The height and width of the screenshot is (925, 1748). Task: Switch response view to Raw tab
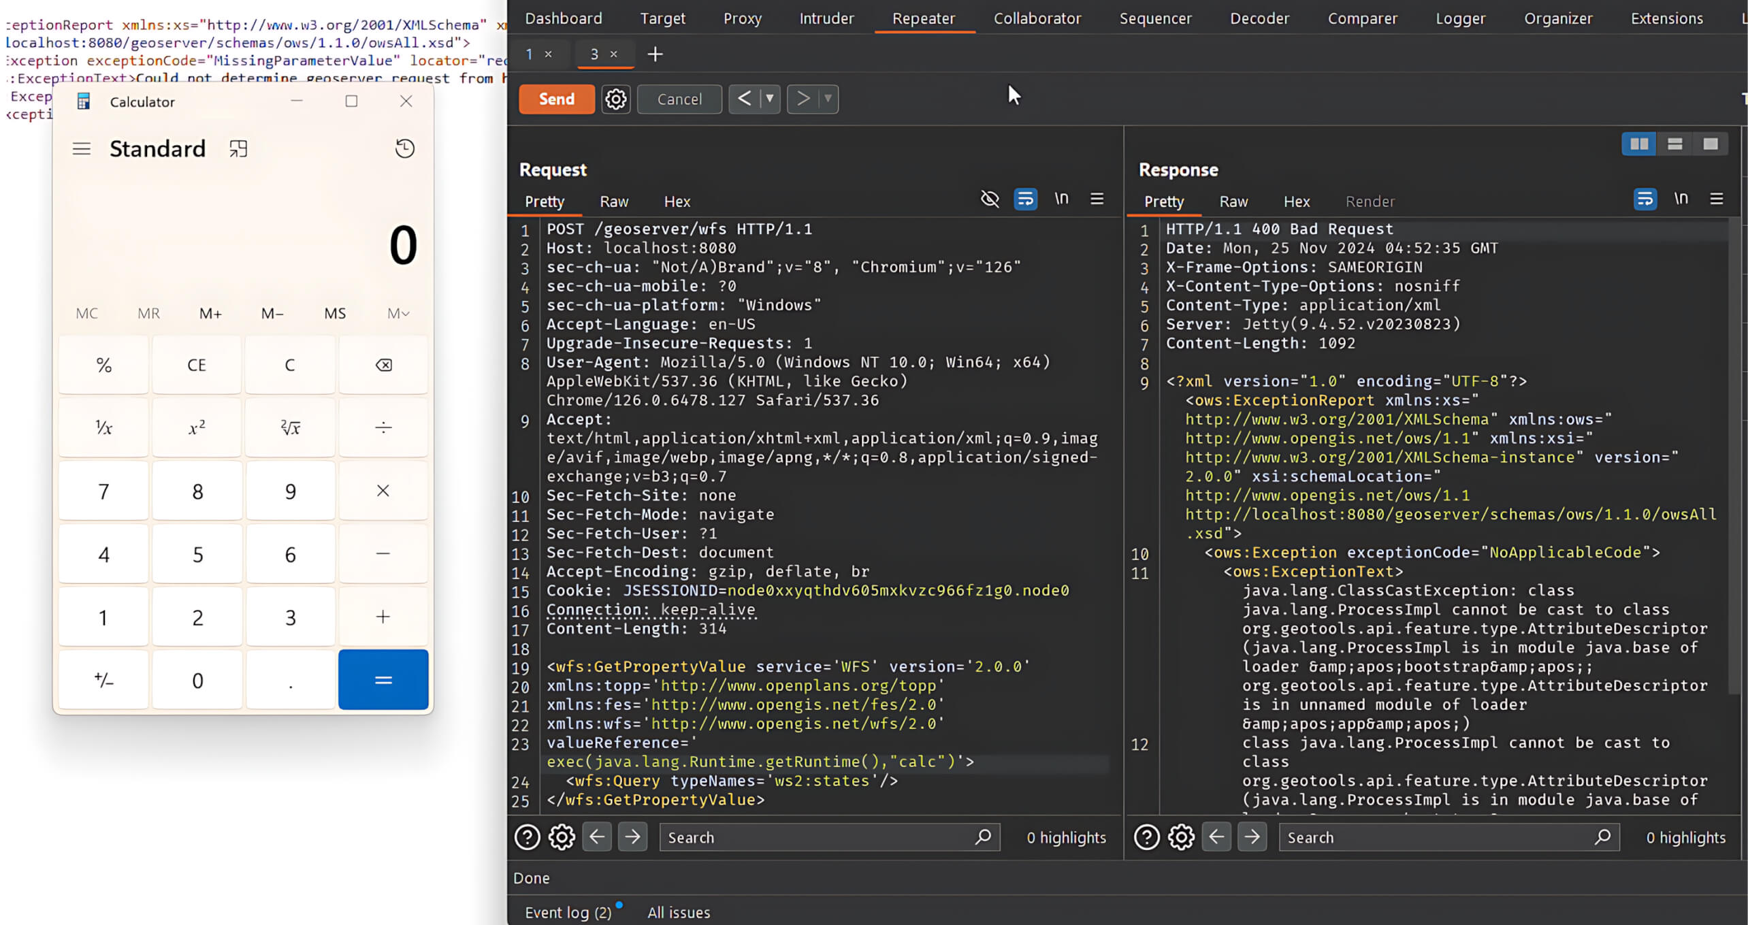1233,201
